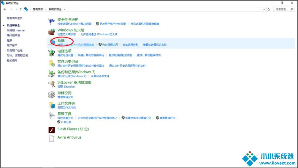
Task: Open recent locations dropdown arrow
Action: tap(16, 9)
